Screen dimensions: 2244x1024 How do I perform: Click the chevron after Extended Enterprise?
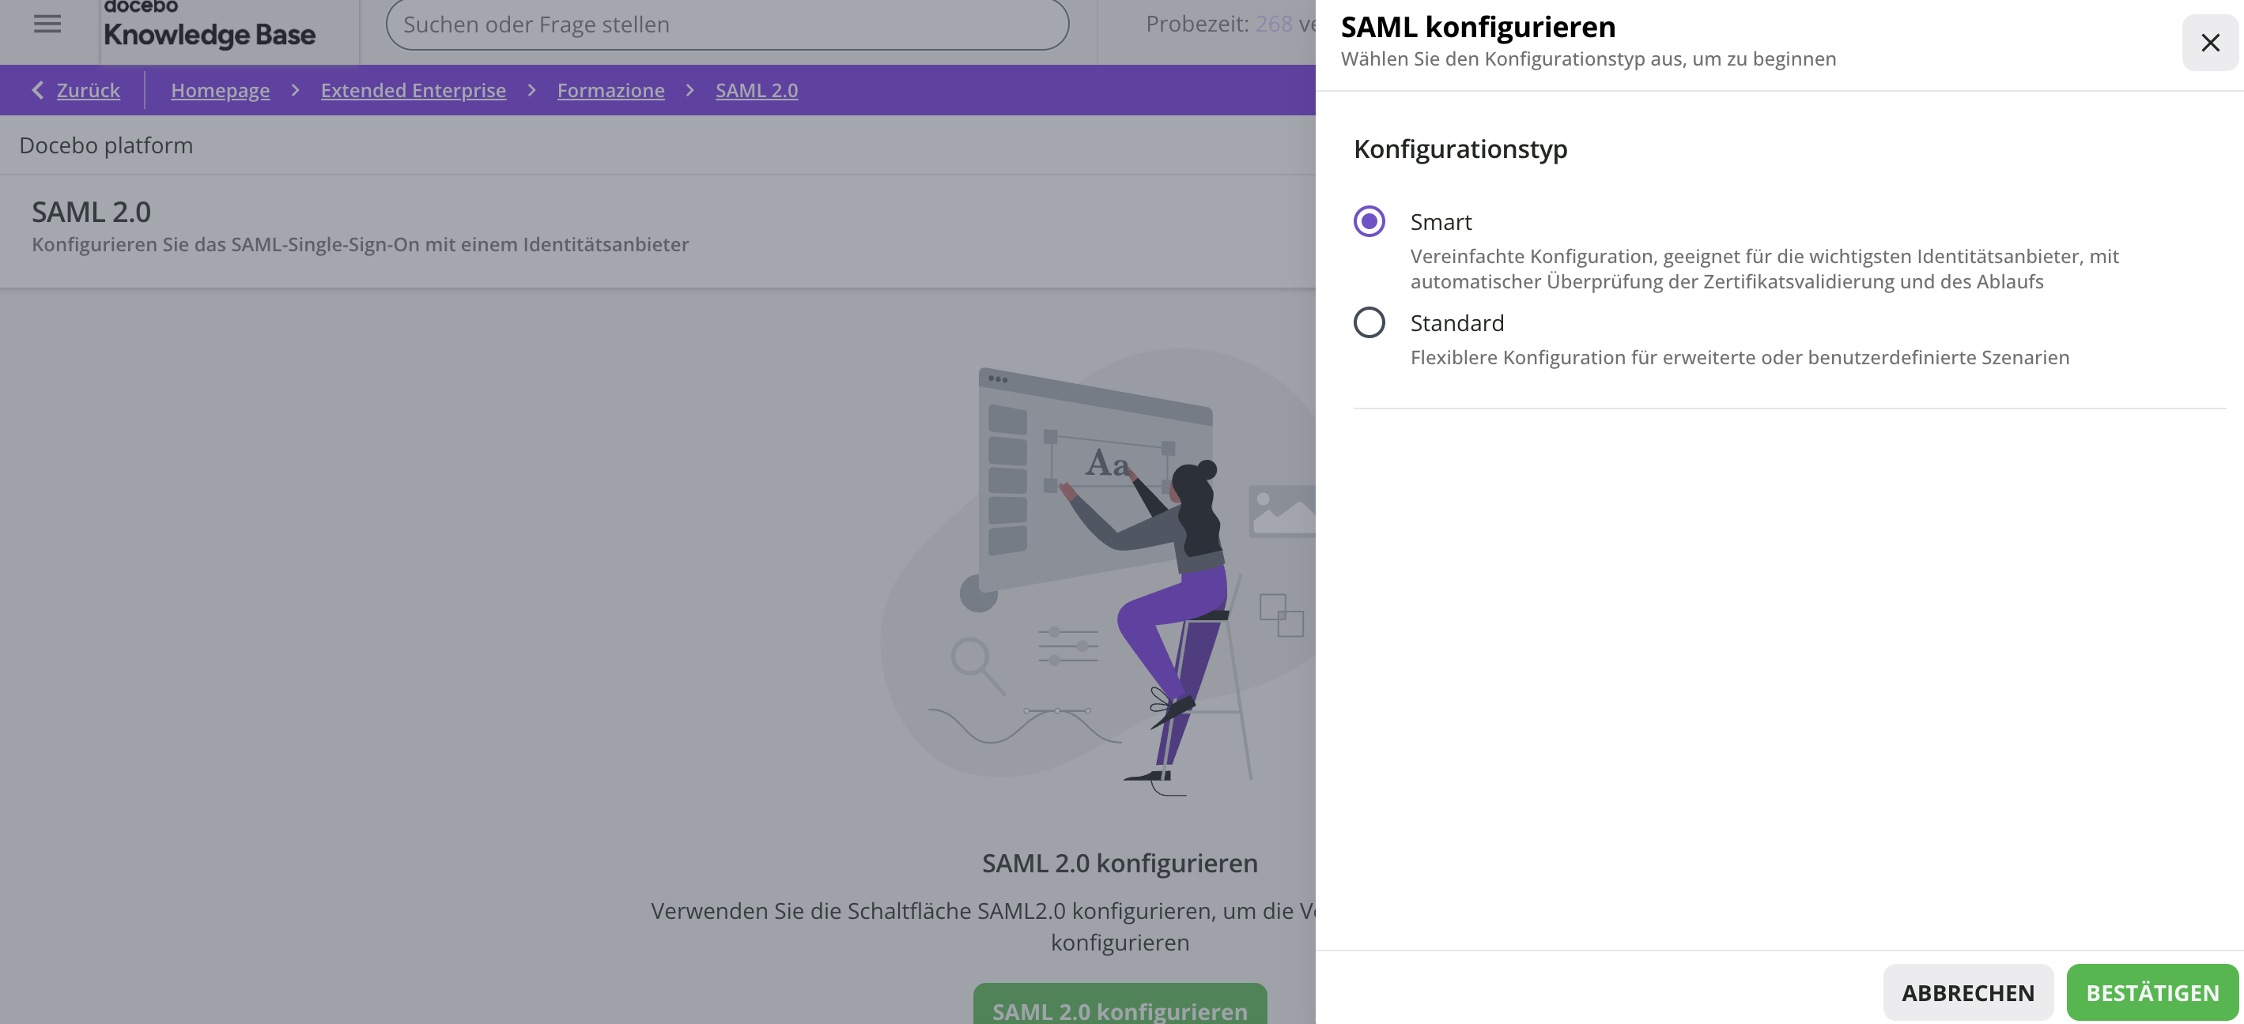point(531,90)
